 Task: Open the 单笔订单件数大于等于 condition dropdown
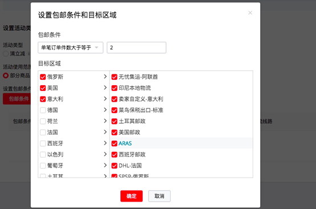[x=71, y=47]
